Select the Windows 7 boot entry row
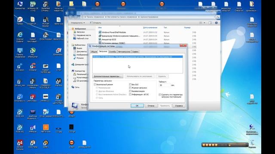This screenshot has width=275, height=154. [137, 57]
